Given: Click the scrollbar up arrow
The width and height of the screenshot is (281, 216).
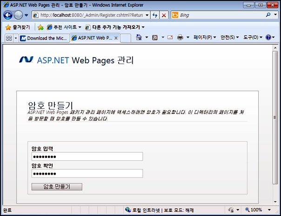Looking at the screenshot, I should pyautogui.click(x=275, y=48).
